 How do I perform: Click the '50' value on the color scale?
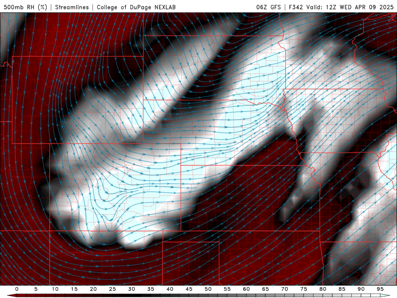(x=208, y=289)
